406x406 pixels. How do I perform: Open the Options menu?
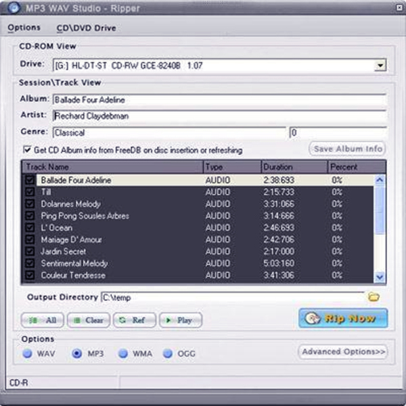(x=24, y=28)
